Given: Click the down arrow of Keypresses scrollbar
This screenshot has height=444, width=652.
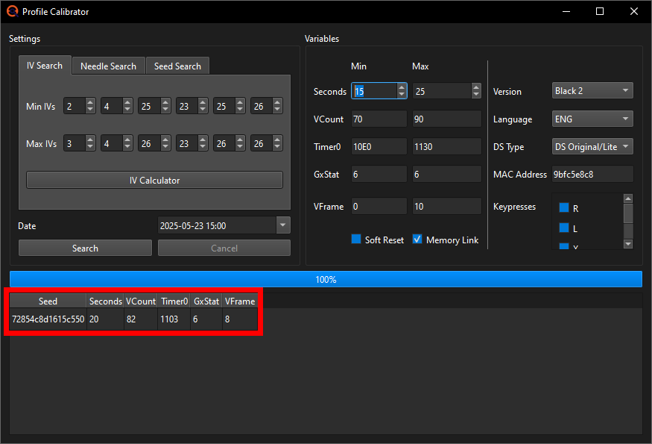Looking at the screenshot, I should (x=628, y=244).
